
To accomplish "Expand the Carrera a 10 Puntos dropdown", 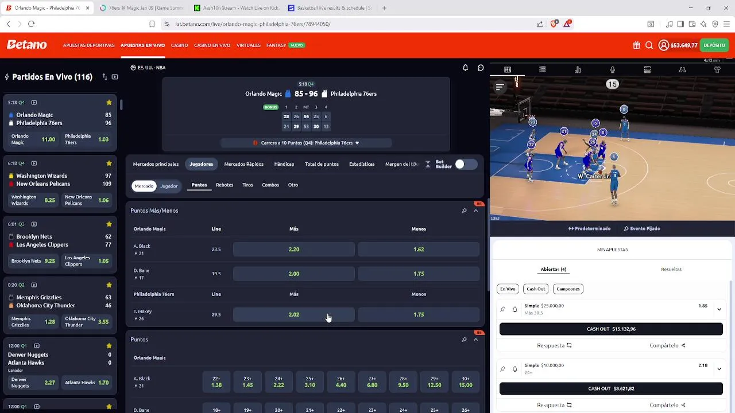I will click(x=306, y=143).
